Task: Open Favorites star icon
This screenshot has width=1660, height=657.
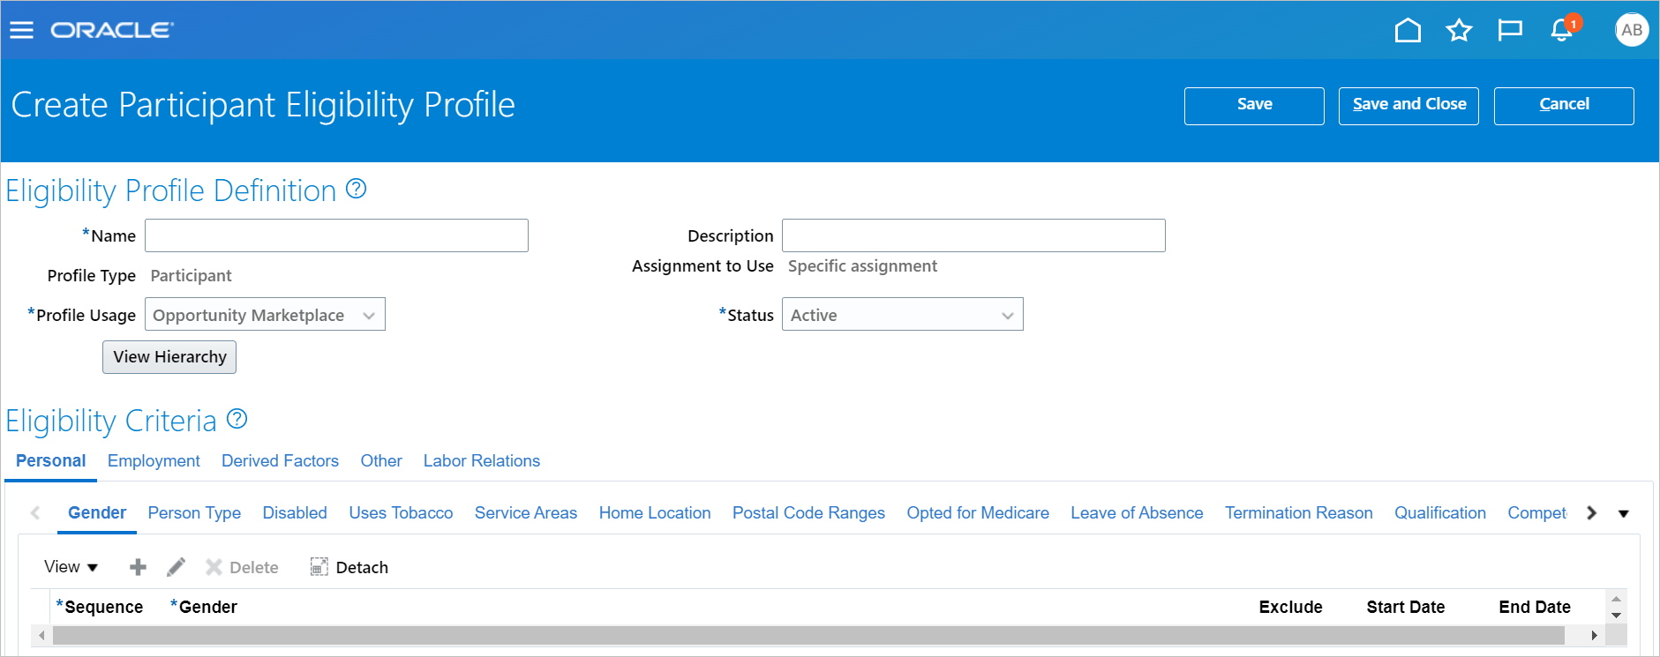Action: [1459, 31]
